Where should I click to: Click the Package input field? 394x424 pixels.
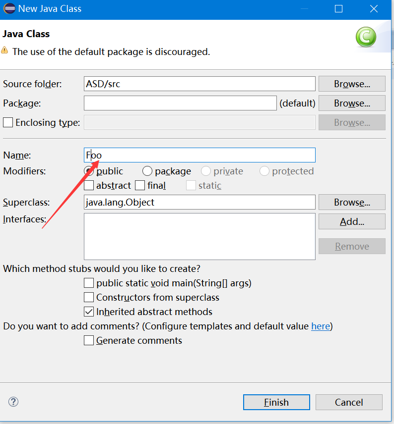click(x=180, y=103)
